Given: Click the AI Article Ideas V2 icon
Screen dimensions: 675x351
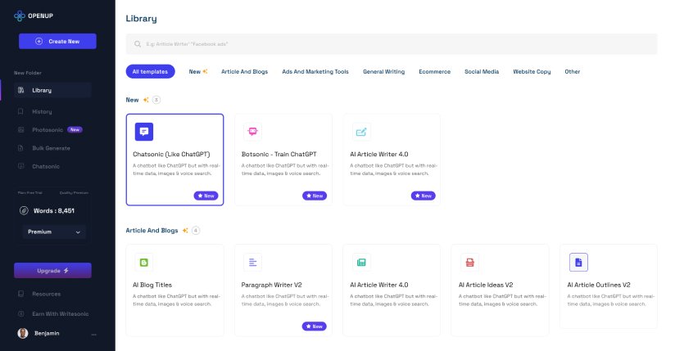Looking at the screenshot, I should (x=469, y=262).
